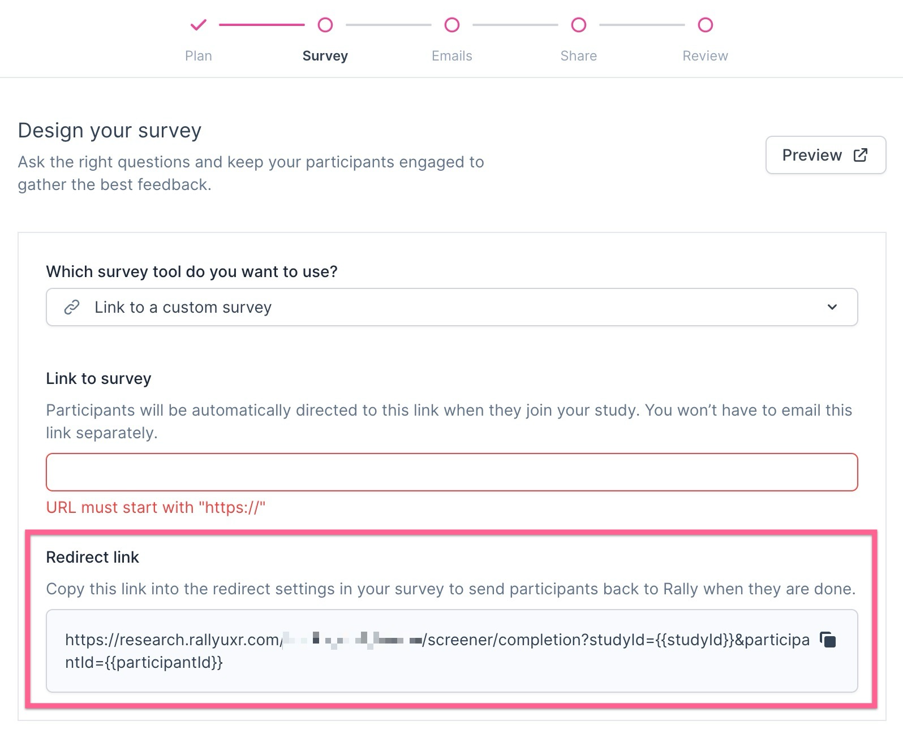The width and height of the screenshot is (903, 734).
Task: Copy the redirect link with copy icon
Action: [828, 640]
